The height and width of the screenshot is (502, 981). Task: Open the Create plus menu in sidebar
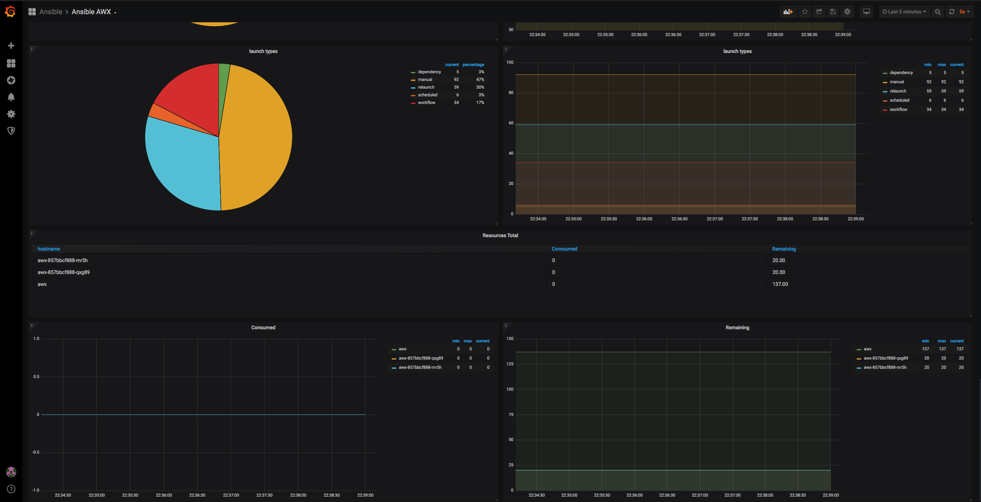(11, 46)
